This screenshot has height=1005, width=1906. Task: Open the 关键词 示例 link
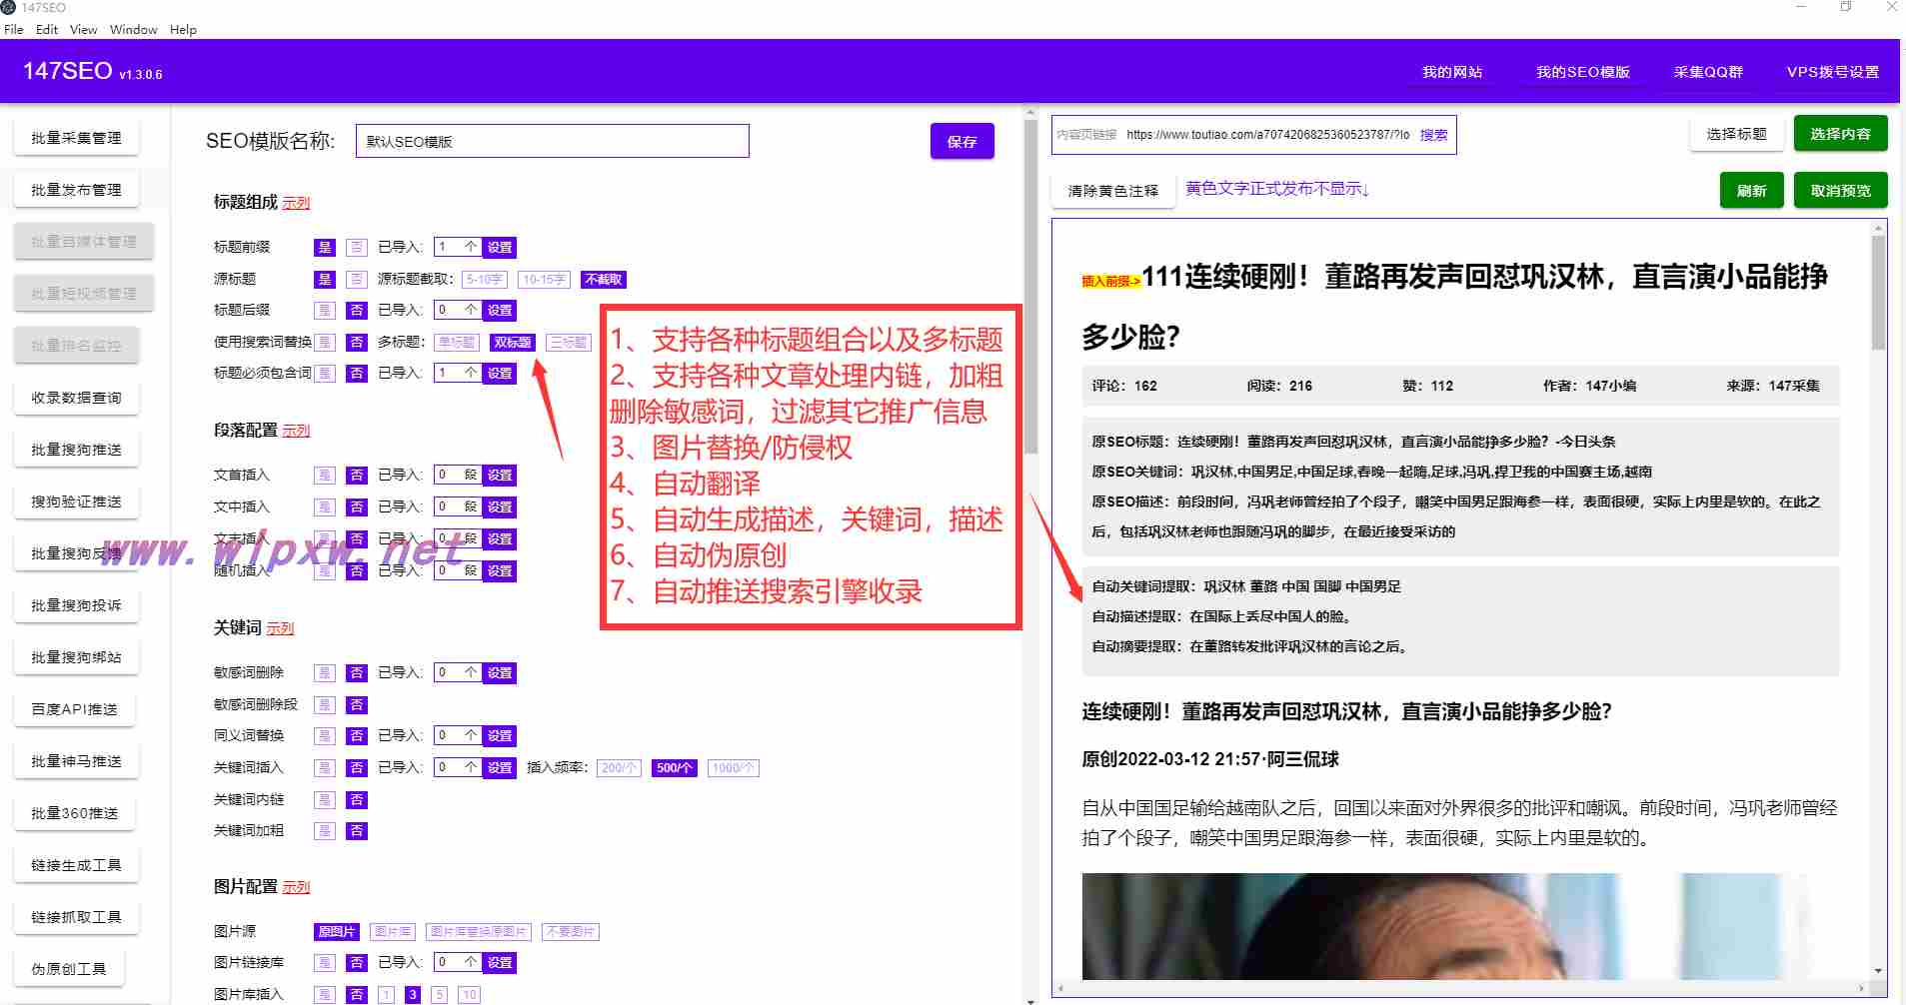tap(280, 628)
